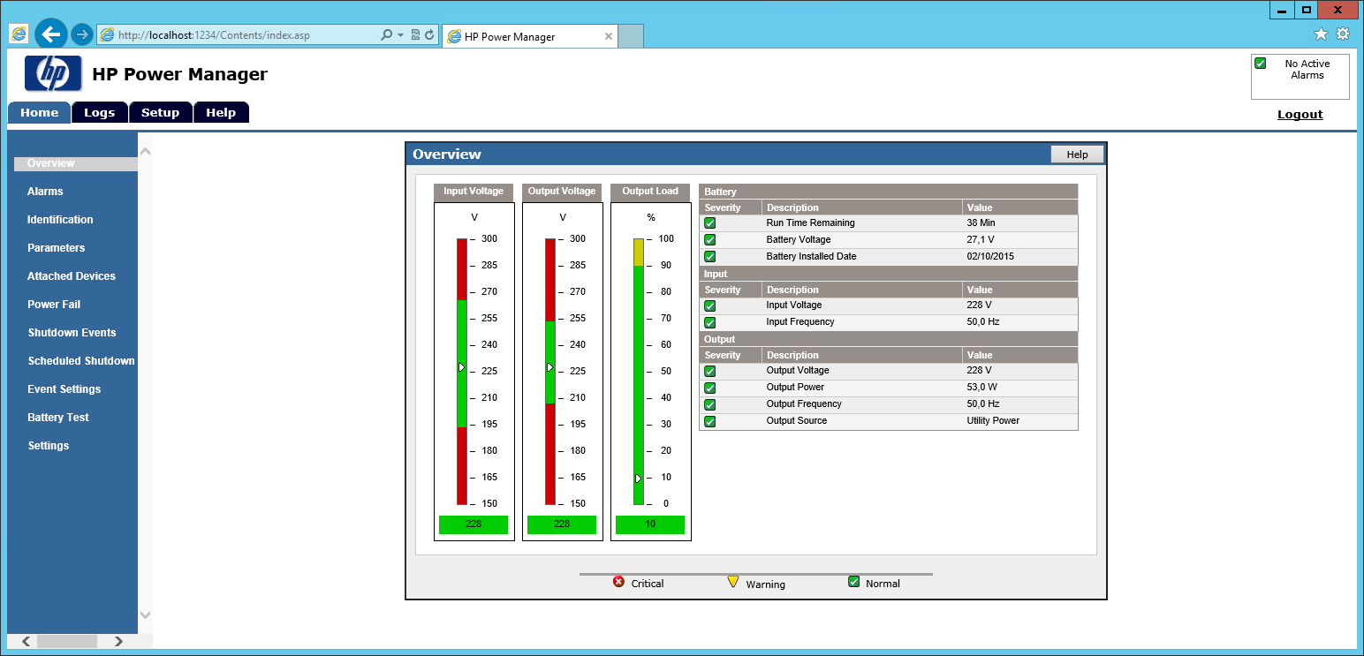Open Identification in the sidebar
The image size is (1364, 656).
click(x=60, y=220)
